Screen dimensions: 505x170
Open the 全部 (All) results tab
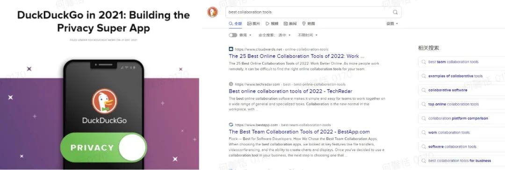click(x=235, y=23)
